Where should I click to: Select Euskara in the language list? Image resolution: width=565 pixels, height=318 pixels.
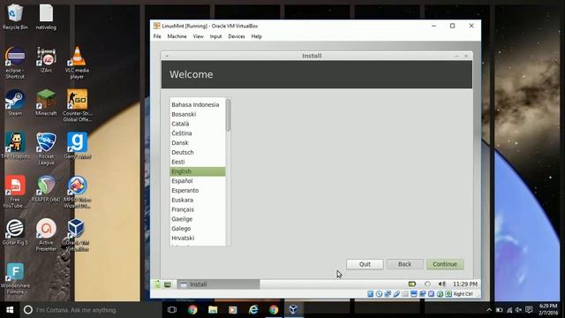tap(198, 201)
